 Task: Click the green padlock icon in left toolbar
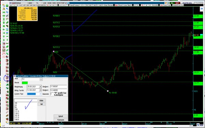click(x=7, y=5)
